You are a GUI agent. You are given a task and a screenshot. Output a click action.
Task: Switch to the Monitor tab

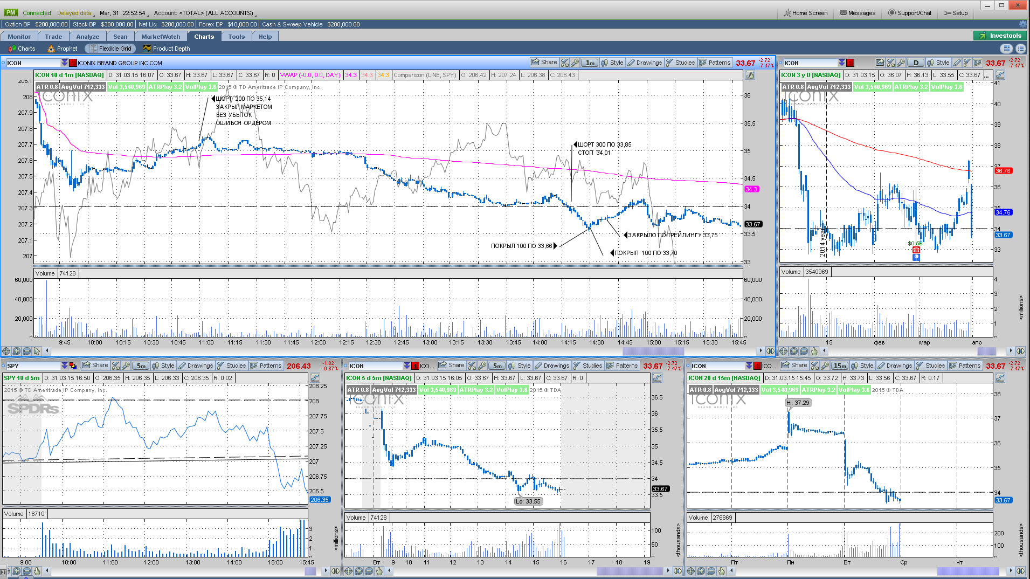(x=19, y=37)
